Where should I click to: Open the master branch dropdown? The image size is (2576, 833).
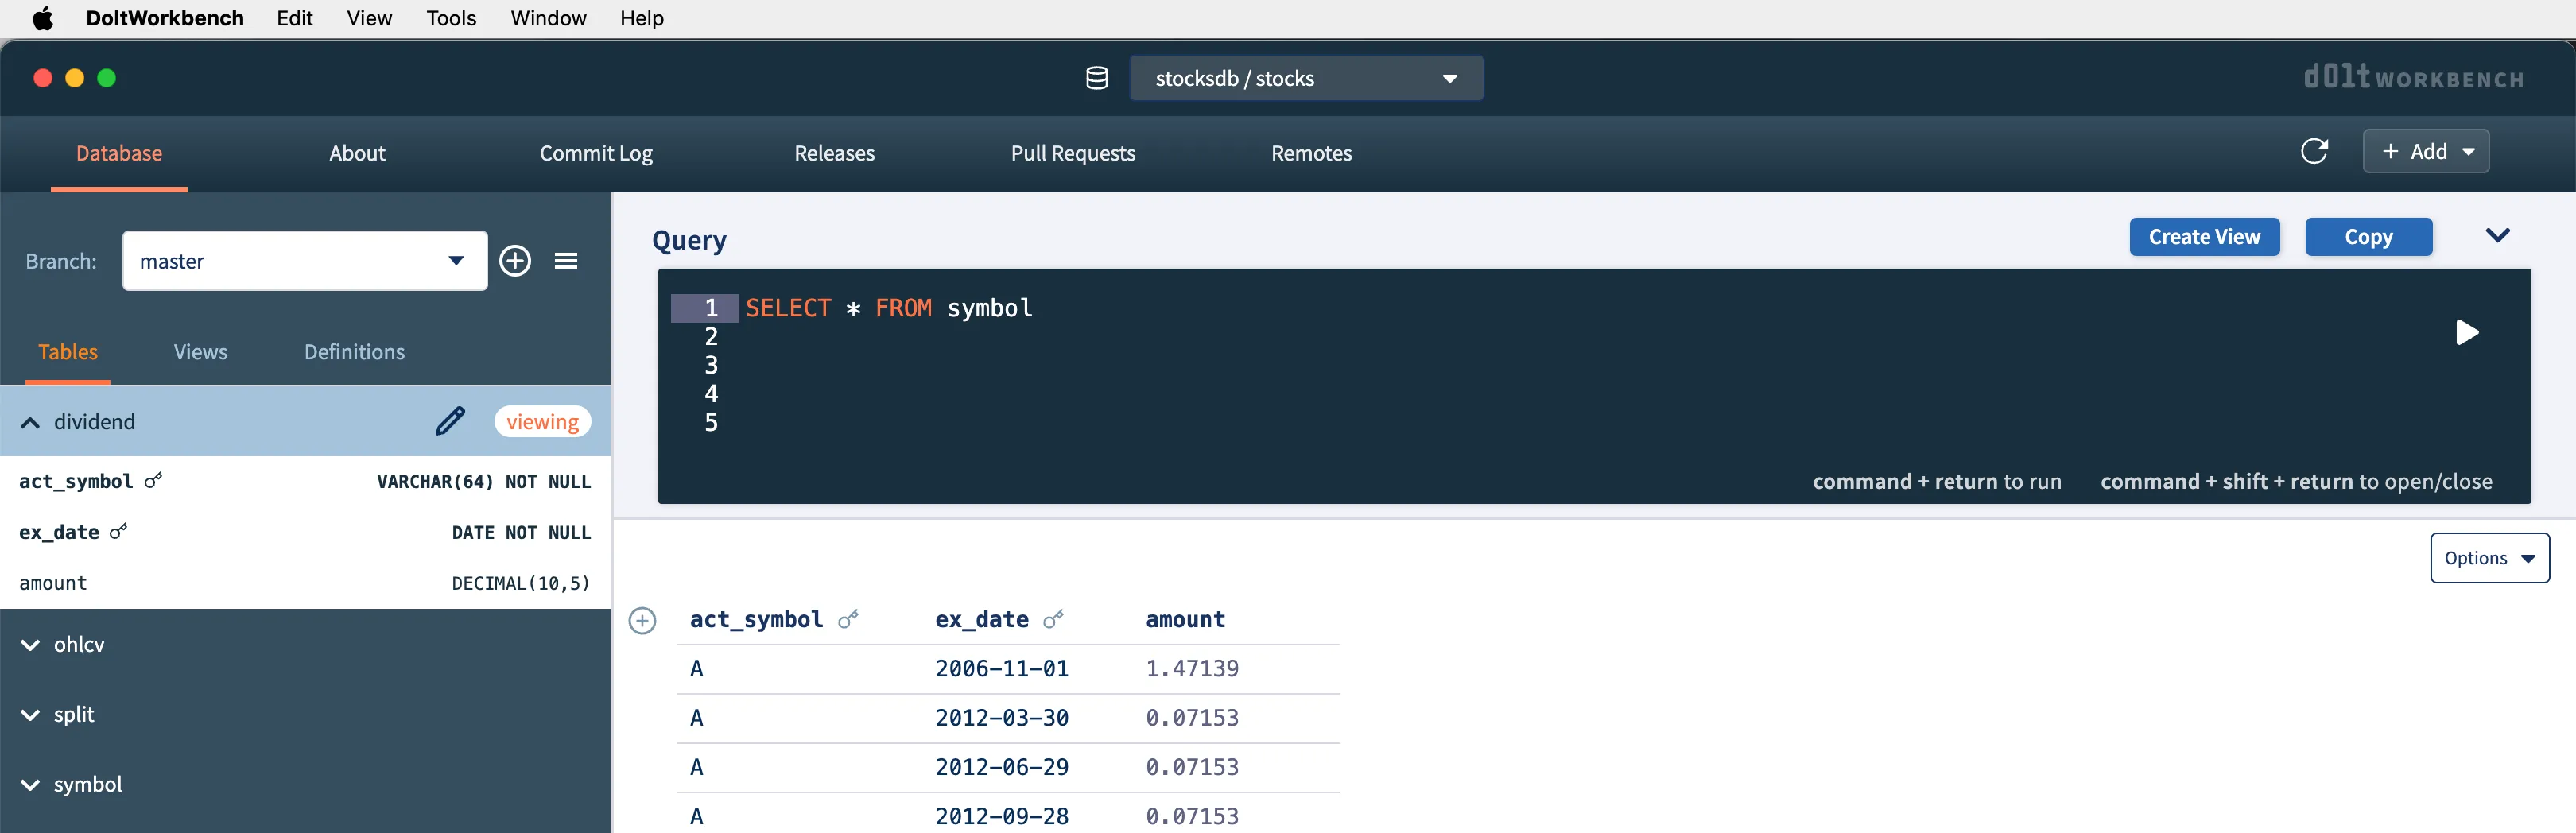[304, 261]
